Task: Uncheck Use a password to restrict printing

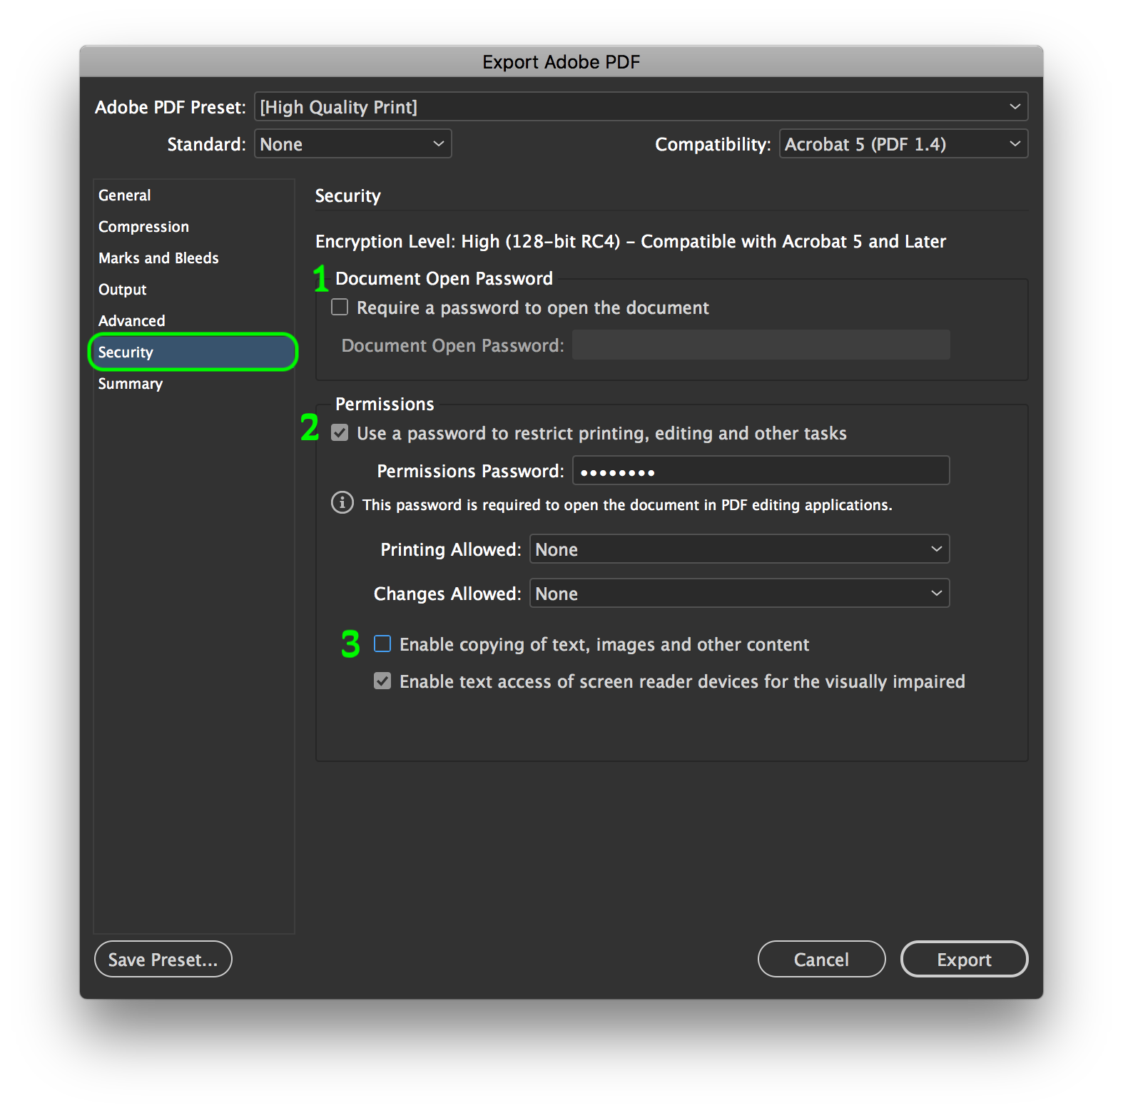Action: point(340,433)
